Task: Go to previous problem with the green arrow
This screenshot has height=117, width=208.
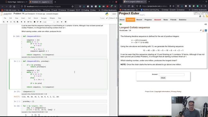Action: [x=121, y=24]
